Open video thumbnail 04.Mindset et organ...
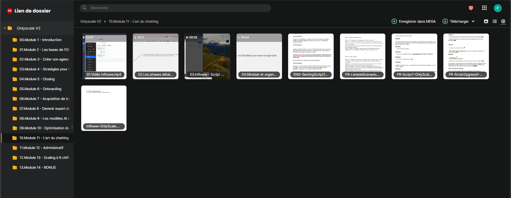 (x=259, y=56)
